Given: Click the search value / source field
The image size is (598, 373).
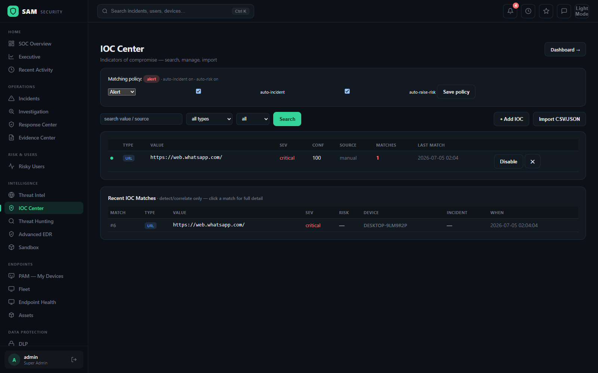Looking at the screenshot, I should [141, 119].
